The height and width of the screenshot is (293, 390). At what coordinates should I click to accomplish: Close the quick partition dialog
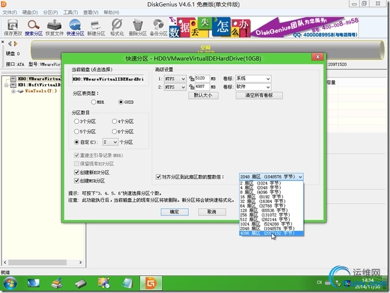[318, 57]
